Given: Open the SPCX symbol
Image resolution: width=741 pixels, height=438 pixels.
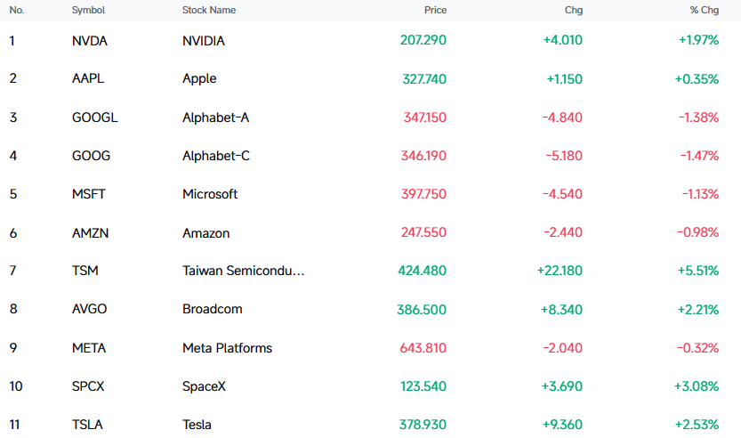Looking at the screenshot, I should coord(88,386).
